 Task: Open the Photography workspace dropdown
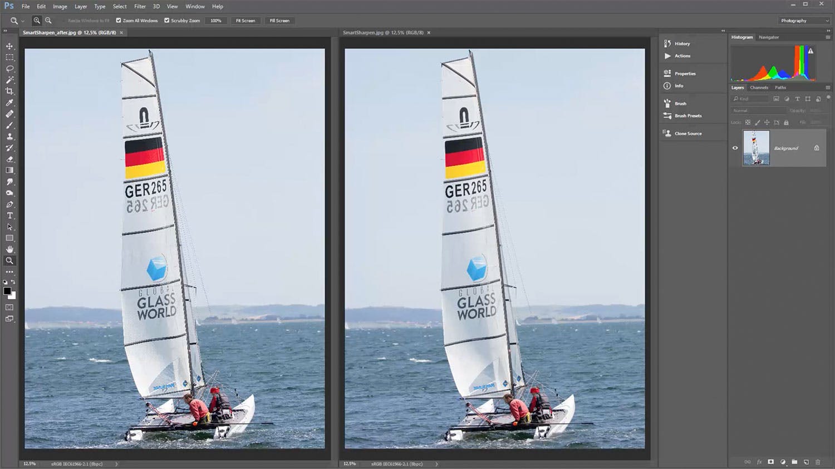click(804, 21)
